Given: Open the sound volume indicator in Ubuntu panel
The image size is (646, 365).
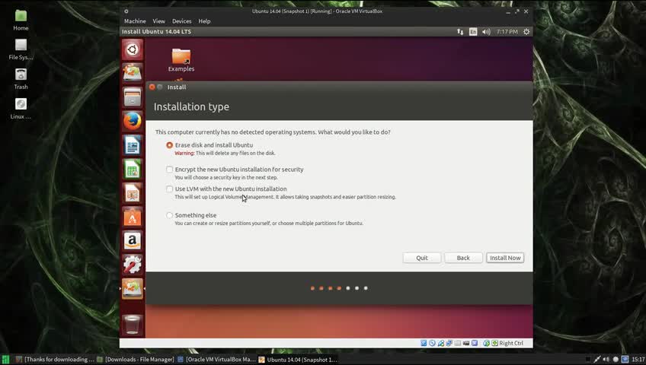Looking at the screenshot, I should 486,32.
